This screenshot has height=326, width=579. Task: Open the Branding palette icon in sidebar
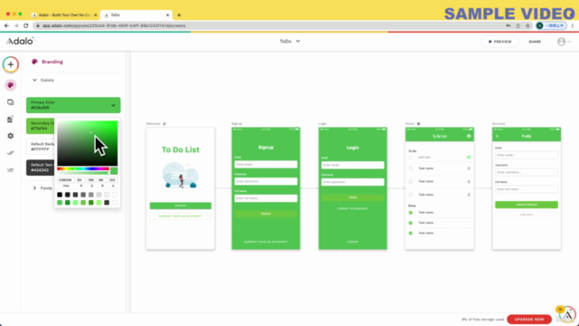(10, 85)
